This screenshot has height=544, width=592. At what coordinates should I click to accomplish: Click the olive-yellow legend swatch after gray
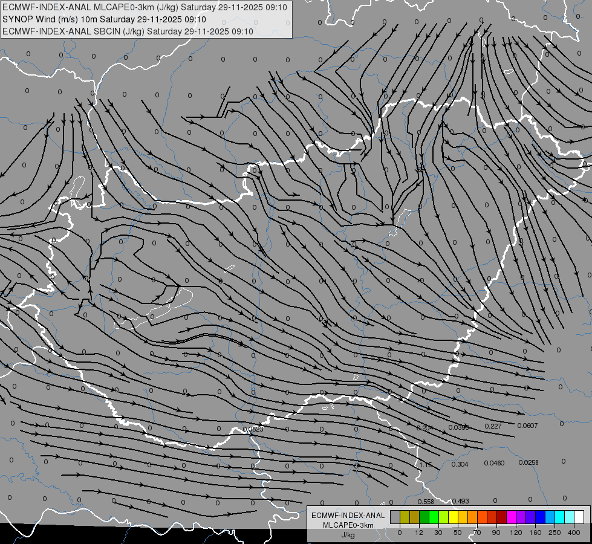(405, 517)
